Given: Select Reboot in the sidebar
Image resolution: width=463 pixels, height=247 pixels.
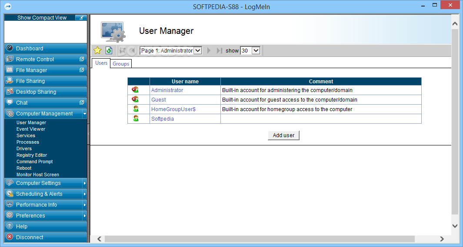Looking at the screenshot, I should point(24,168).
